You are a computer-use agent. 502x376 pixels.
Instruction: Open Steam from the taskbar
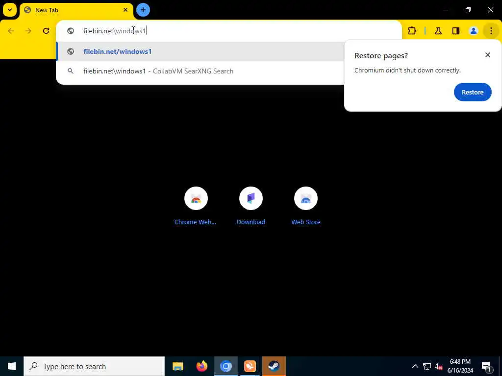coord(274,366)
